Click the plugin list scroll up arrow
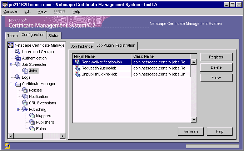Image resolution: width=244 pixels, height=151 pixels. point(194,62)
